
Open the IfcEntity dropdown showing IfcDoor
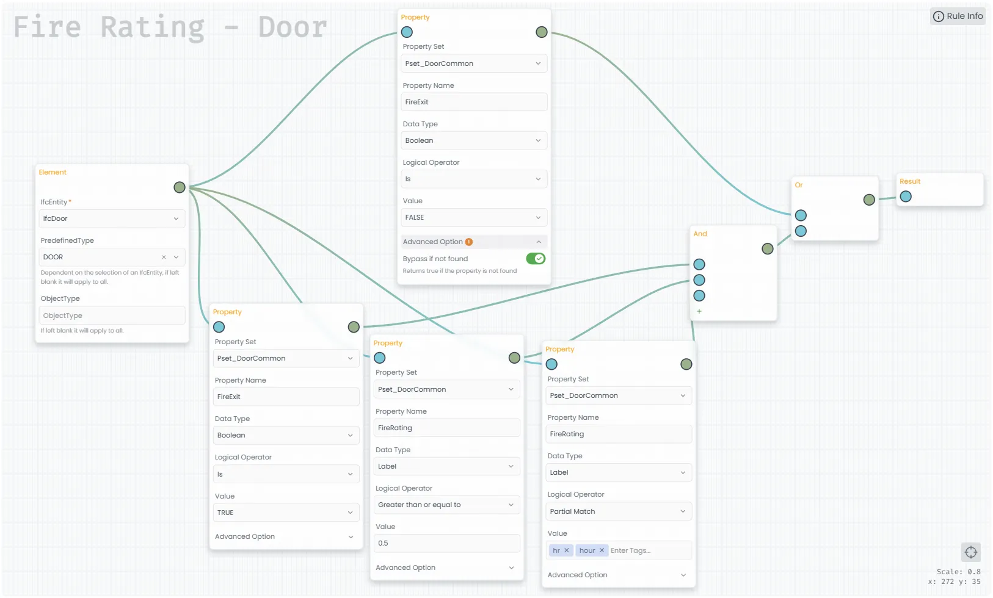coord(111,218)
